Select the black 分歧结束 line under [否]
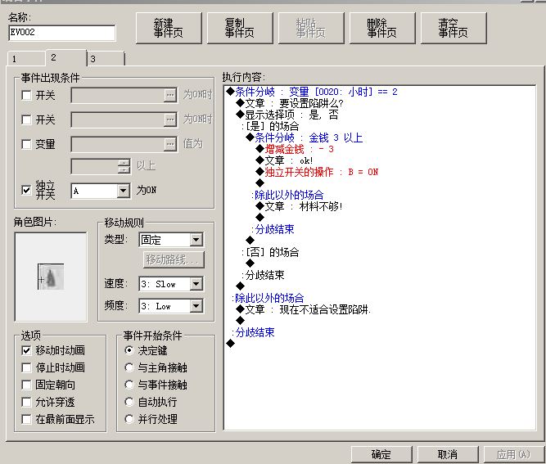The width and height of the screenshot is (546, 464). (x=264, y=275)
